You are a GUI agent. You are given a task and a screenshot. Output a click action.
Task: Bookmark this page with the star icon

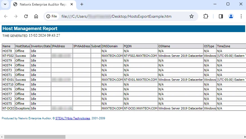(191, 16)
